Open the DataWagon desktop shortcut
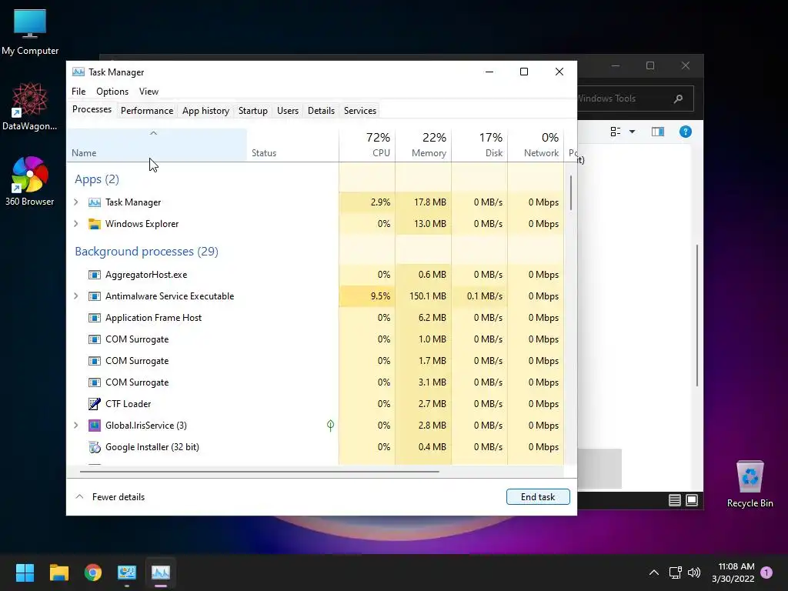788x591 pixels. click(x=30, y=106)
